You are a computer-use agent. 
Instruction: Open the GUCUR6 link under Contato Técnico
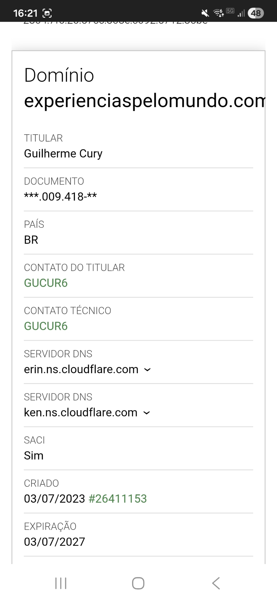point(46,326)
